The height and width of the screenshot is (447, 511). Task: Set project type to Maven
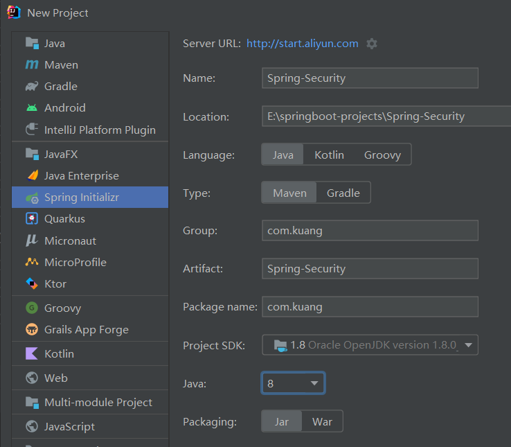[289, 193]
